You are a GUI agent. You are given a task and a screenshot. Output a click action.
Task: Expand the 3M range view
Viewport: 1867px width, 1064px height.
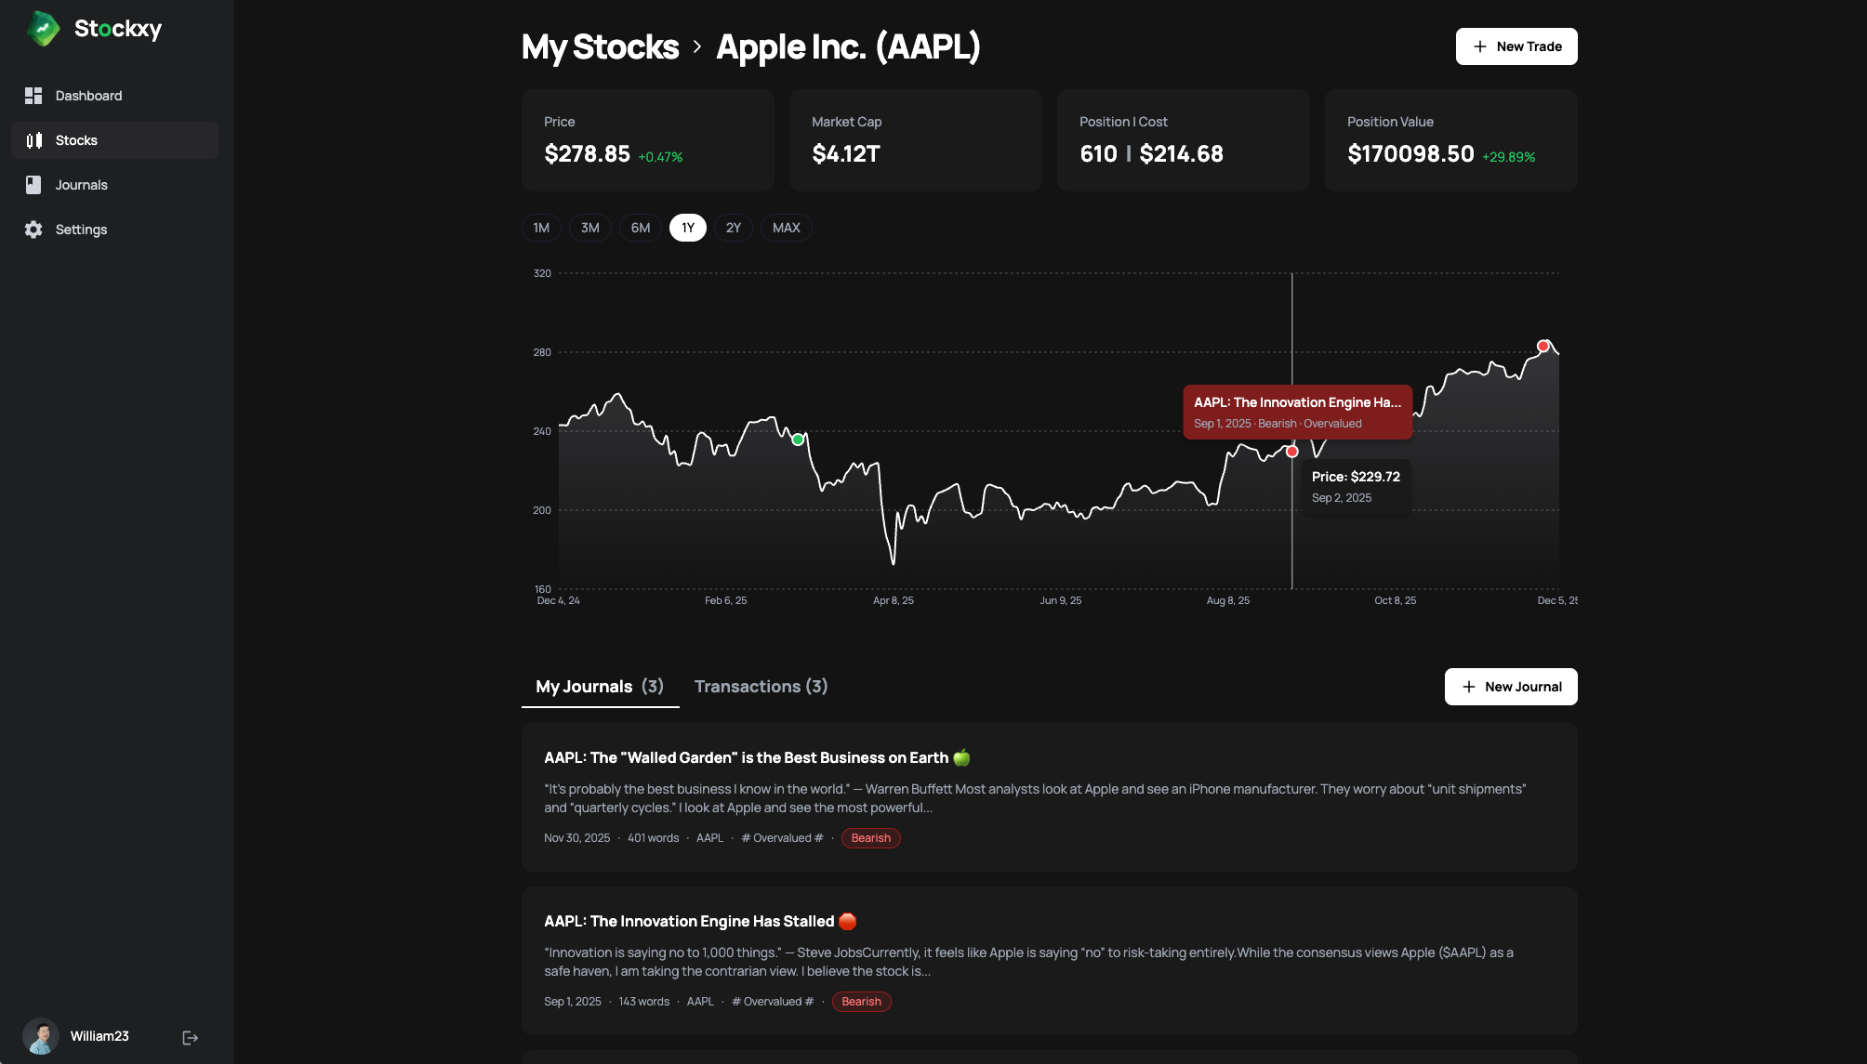coord(589,227)
